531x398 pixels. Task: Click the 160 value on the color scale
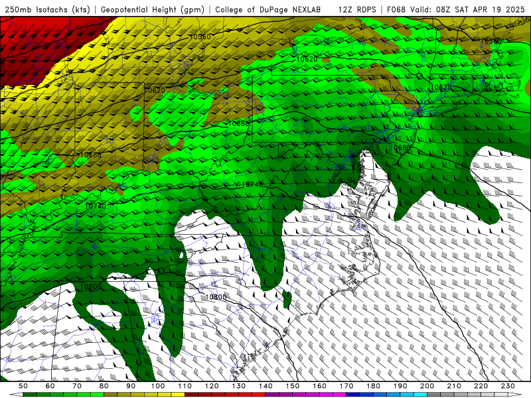(x=320, y=386)
